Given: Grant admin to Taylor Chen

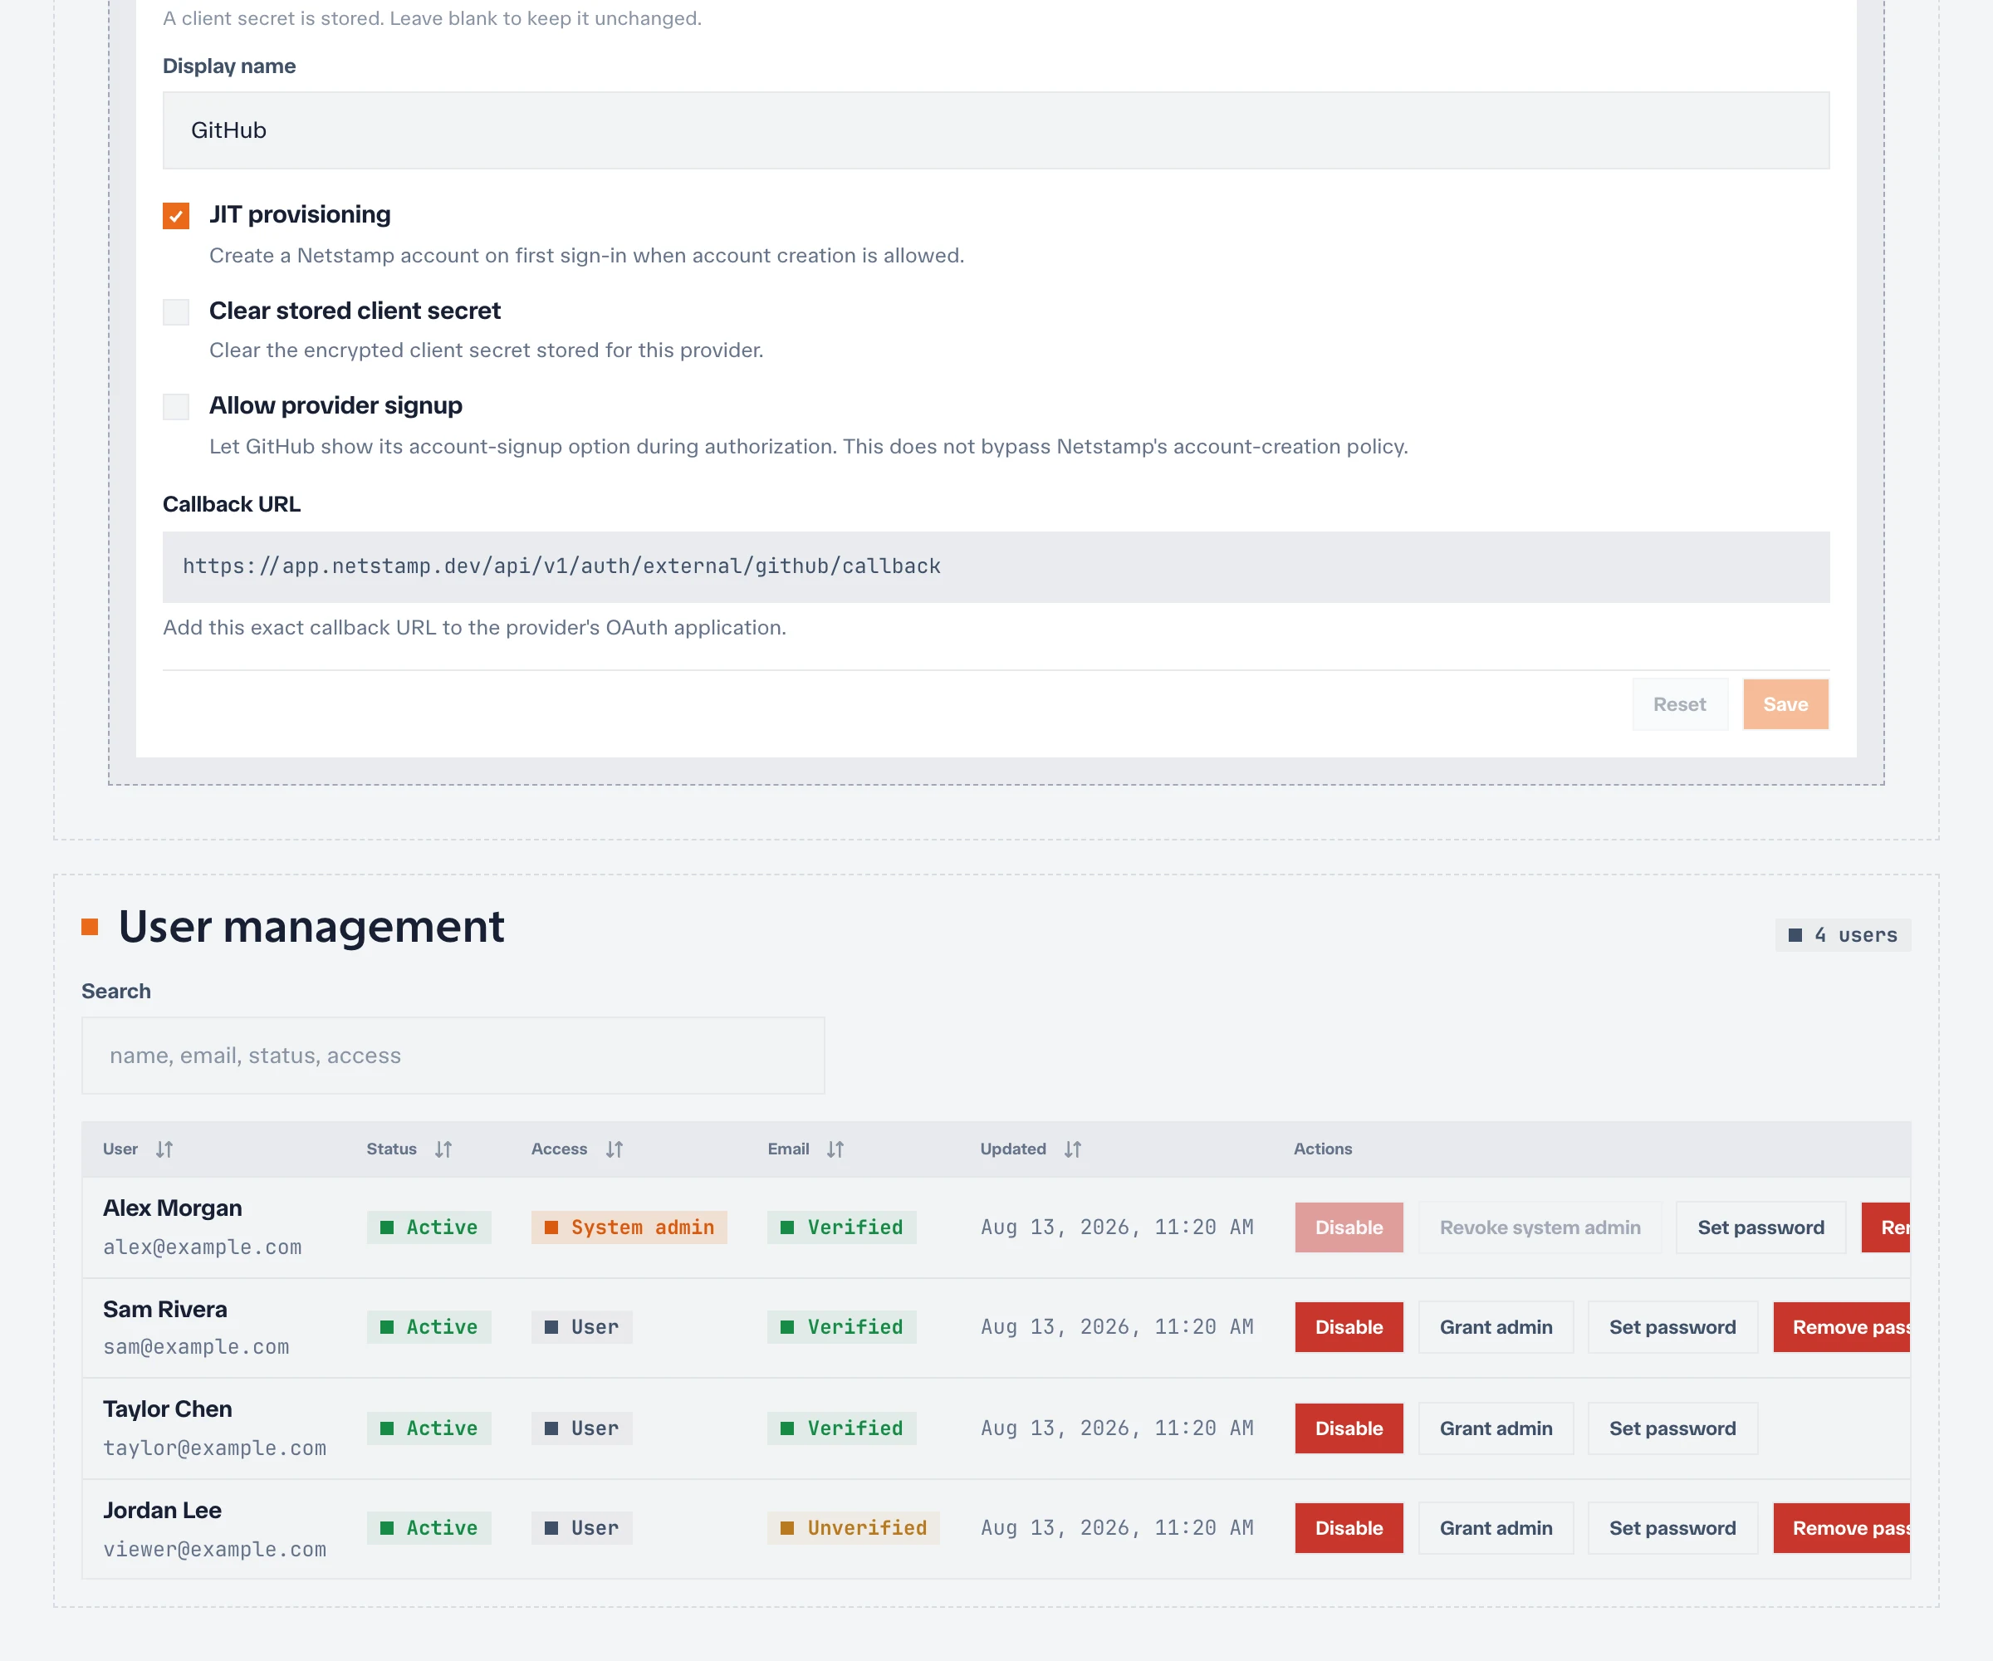Looking at the screenshot, I should [1496, 1428].
